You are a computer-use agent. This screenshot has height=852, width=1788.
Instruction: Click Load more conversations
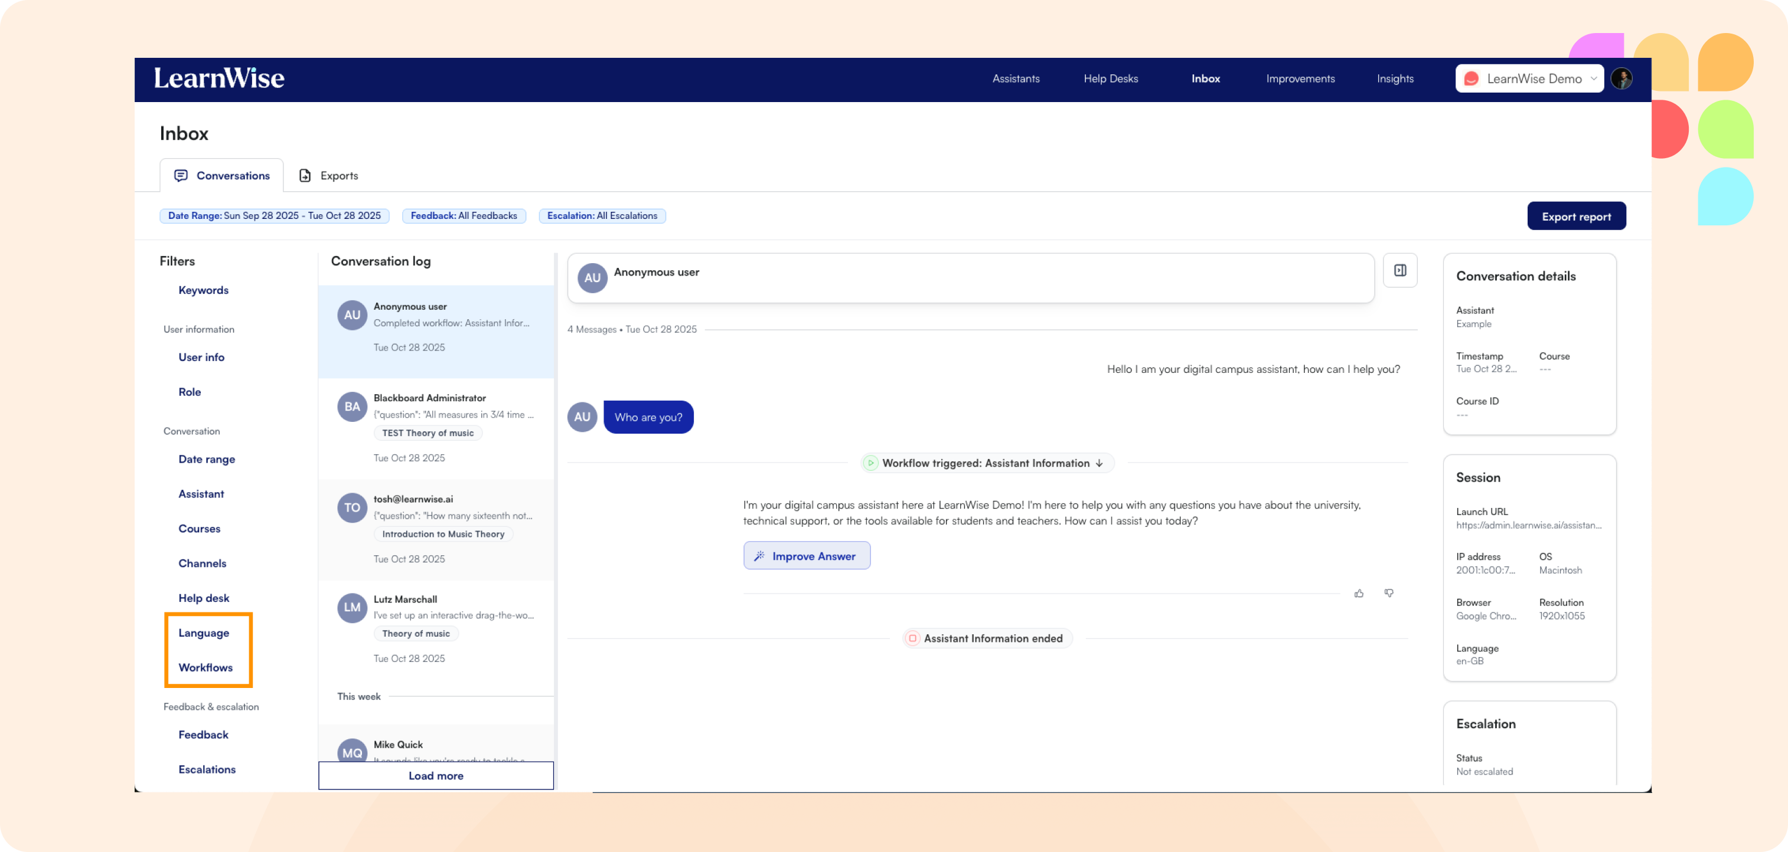(436, 776)
